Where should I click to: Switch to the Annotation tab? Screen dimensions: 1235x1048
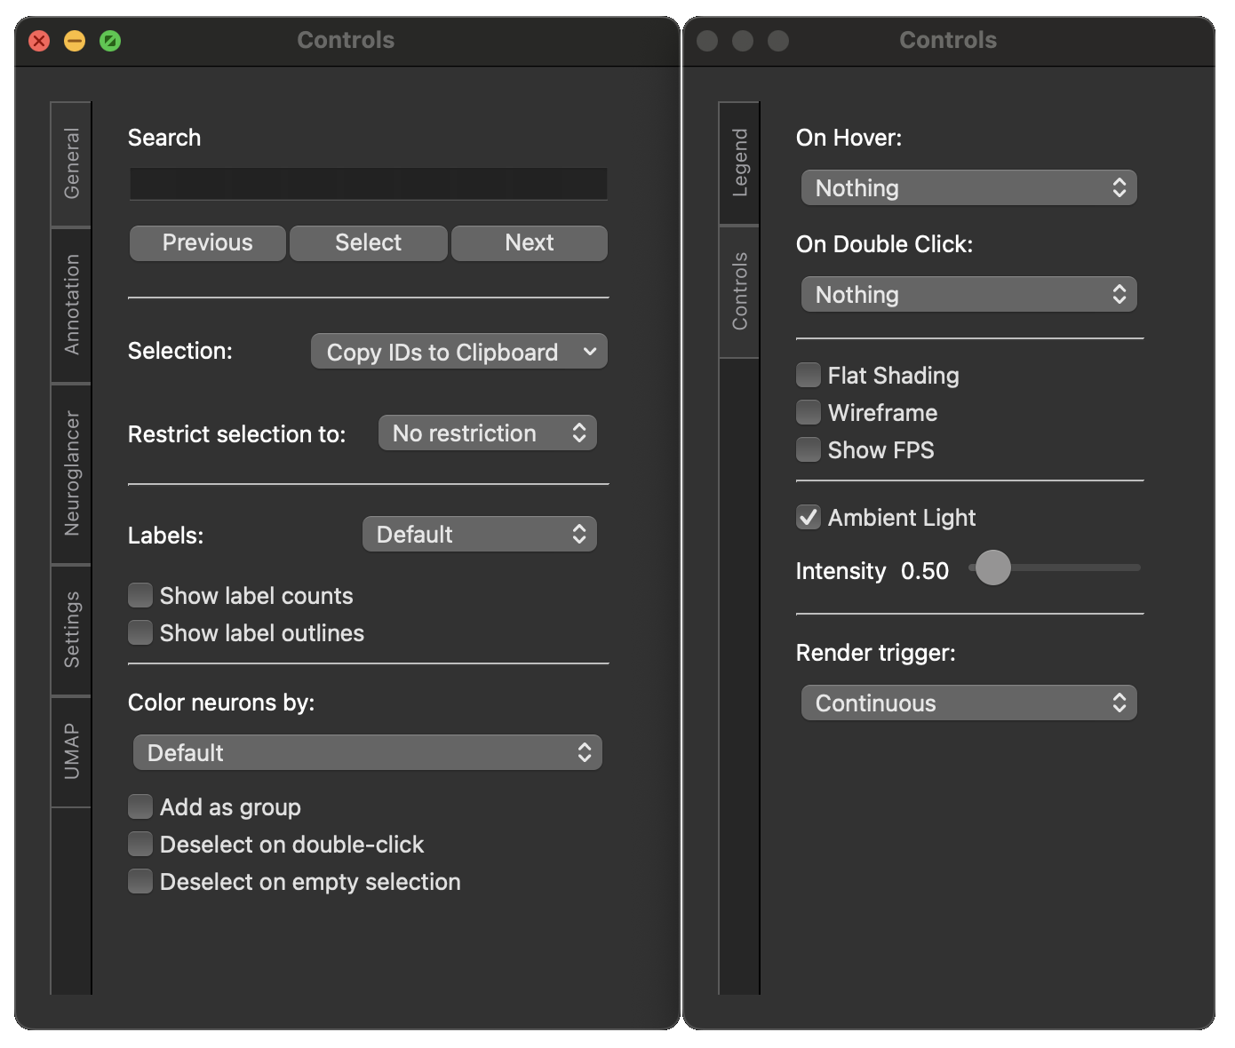[71, 305]
